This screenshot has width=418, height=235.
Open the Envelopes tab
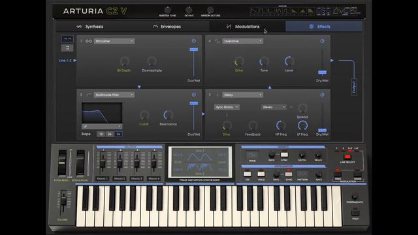[x=167, y=27]
